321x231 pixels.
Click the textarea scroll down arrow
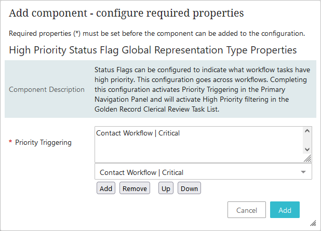[x=307, y=149]
